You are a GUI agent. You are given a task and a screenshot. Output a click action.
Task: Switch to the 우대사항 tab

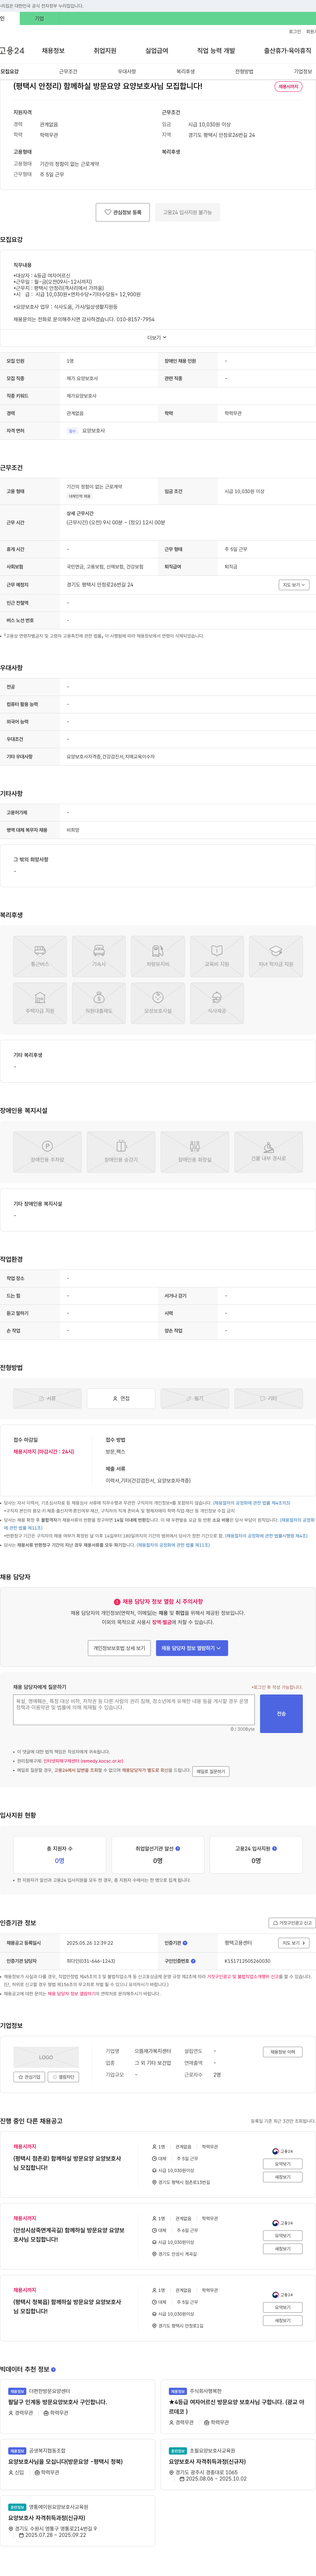[x=127, y=72]
